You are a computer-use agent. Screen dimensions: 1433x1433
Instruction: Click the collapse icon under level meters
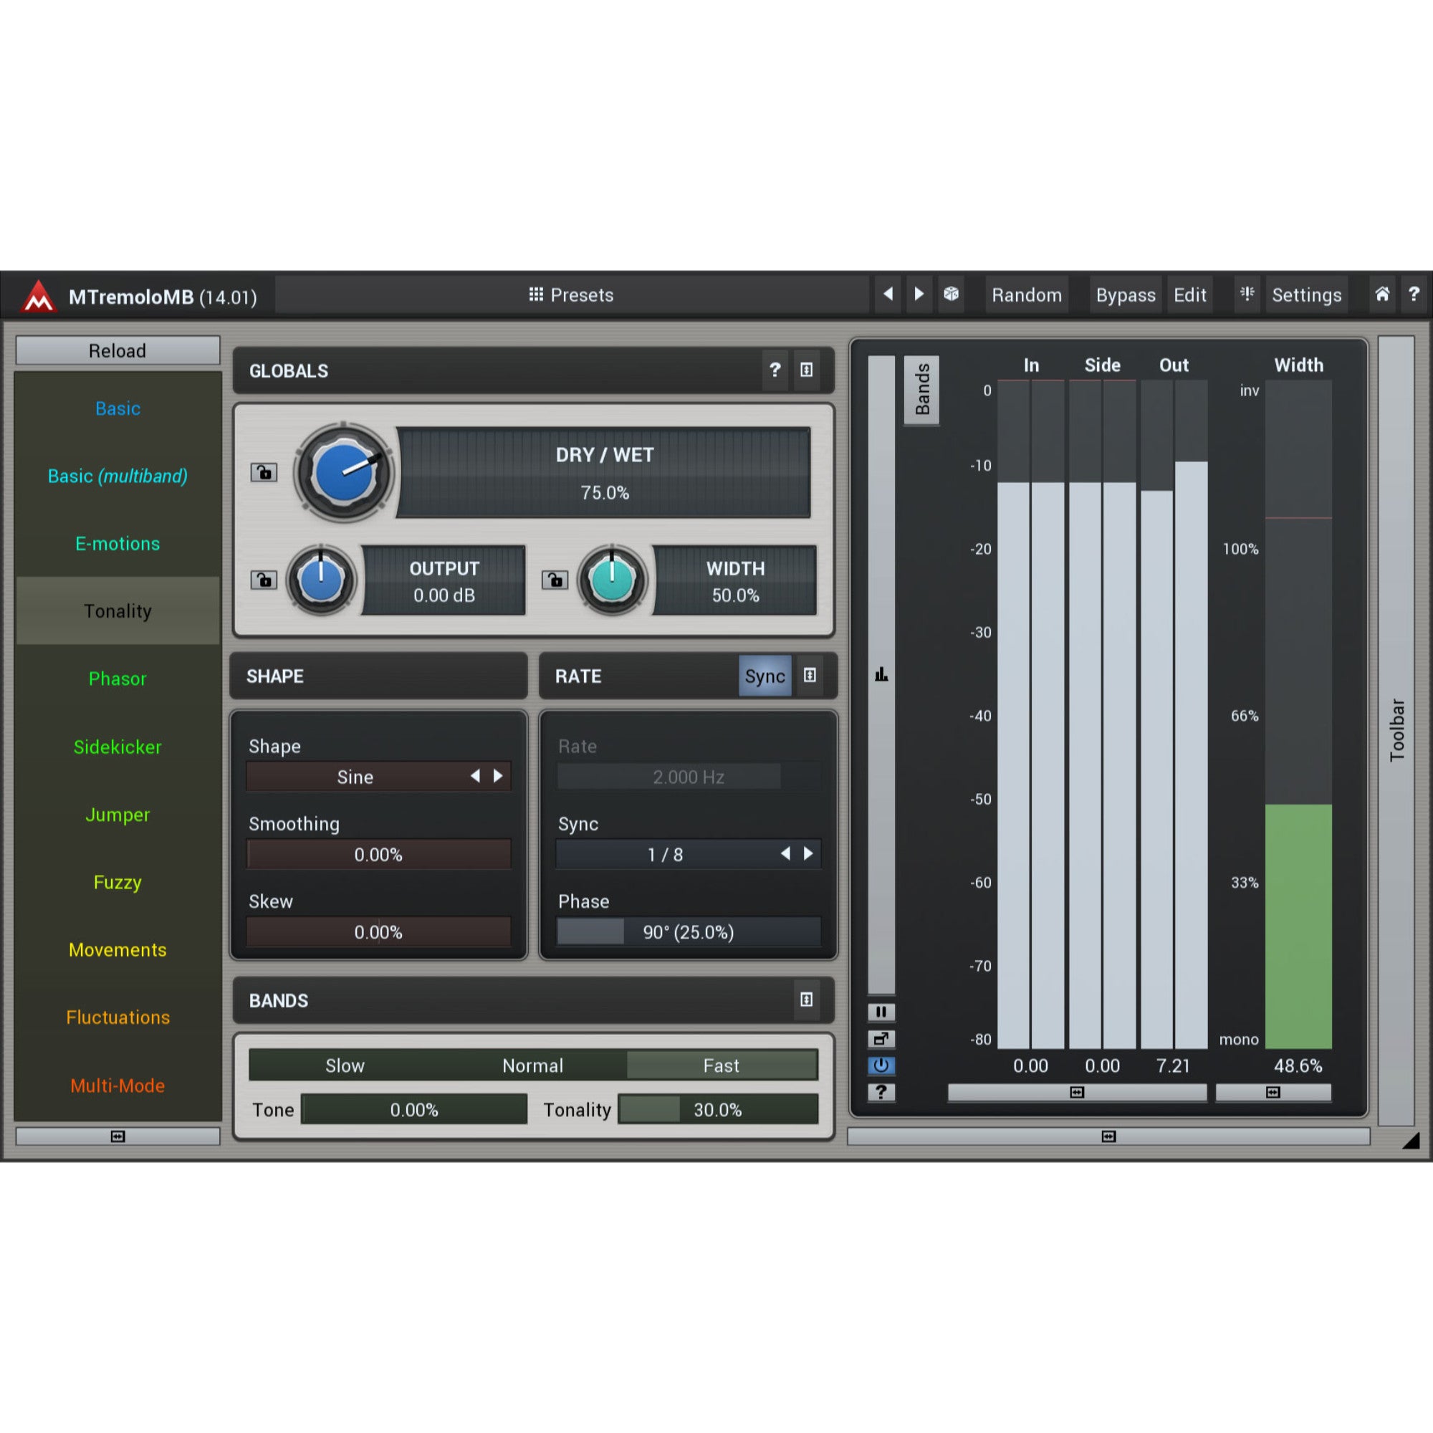1077,1092
